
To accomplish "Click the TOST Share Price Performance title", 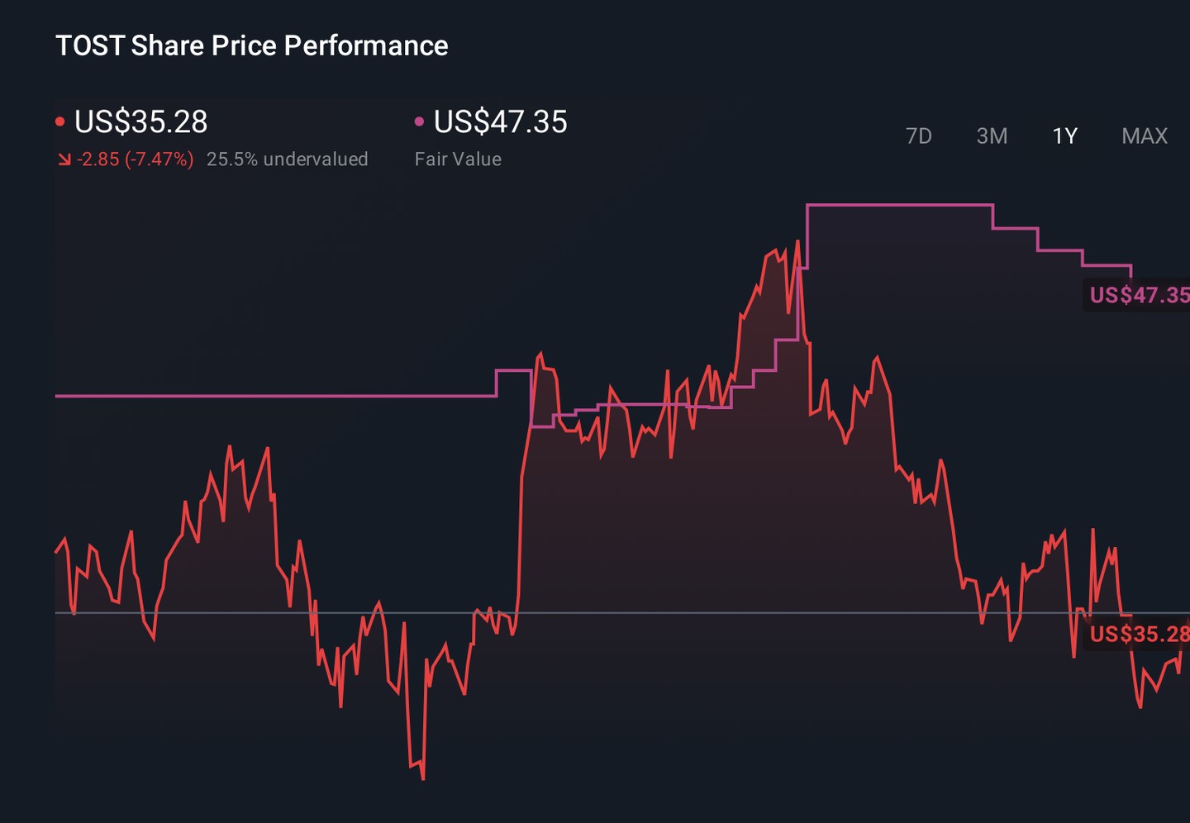I will (251, 45).
